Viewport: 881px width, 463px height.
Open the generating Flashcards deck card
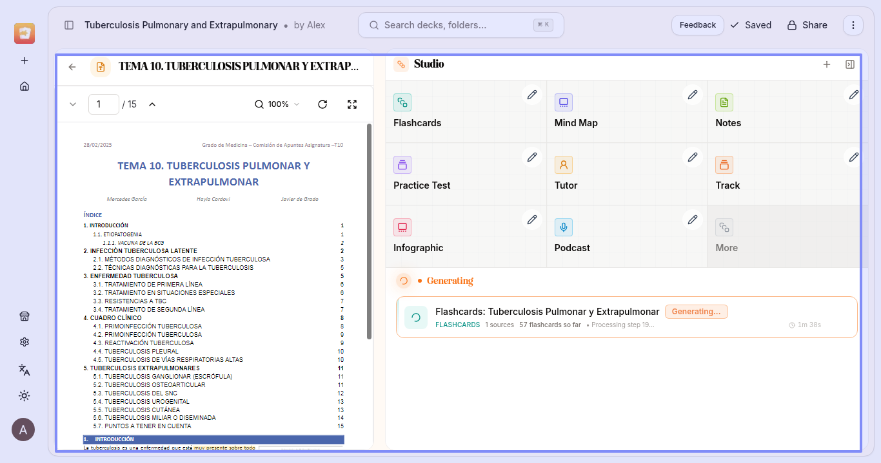pos(627,317)
